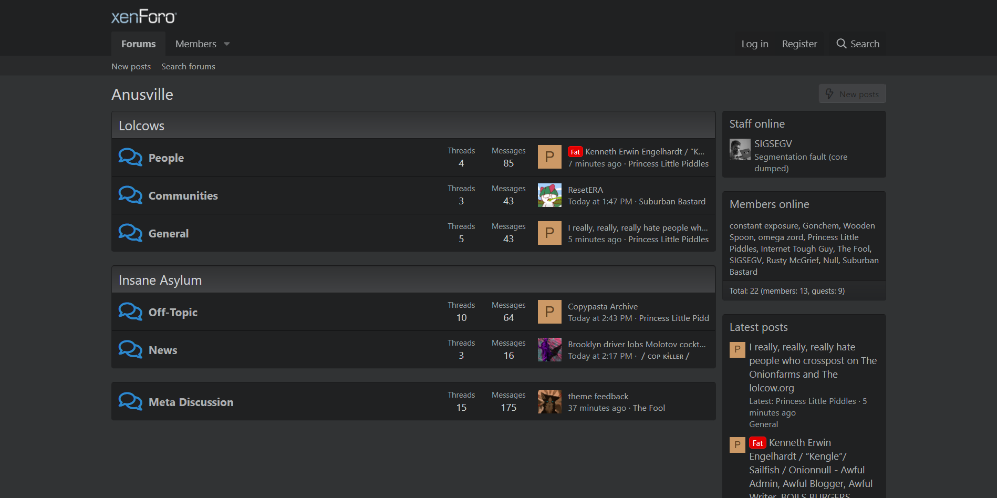Click the lightning bolt New posts button
Viewport: 997px width, 498px height.
click(852, 94)
